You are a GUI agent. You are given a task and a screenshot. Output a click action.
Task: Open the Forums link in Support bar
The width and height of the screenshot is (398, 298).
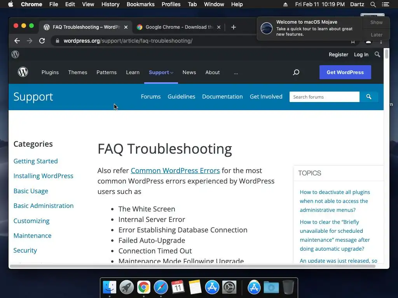(x=151, y=97)
